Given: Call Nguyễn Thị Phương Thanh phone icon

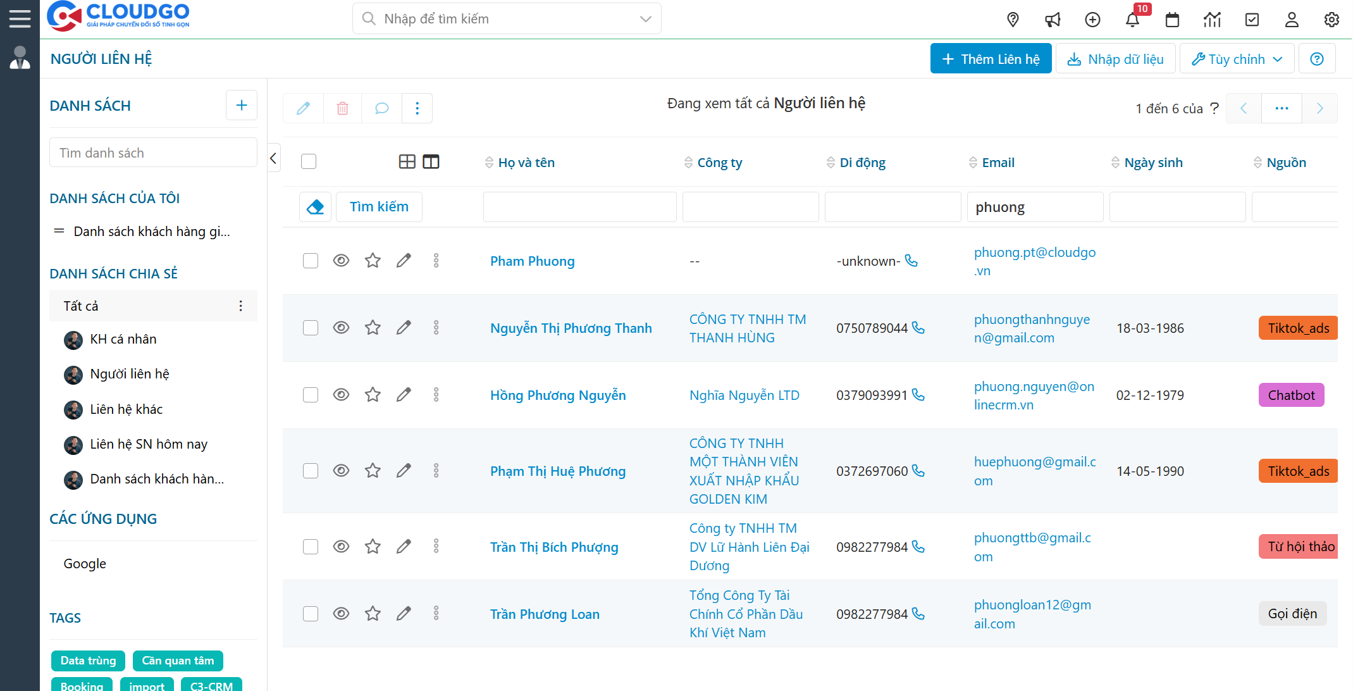Looking at the screenshot, I should tap(918, 328).
